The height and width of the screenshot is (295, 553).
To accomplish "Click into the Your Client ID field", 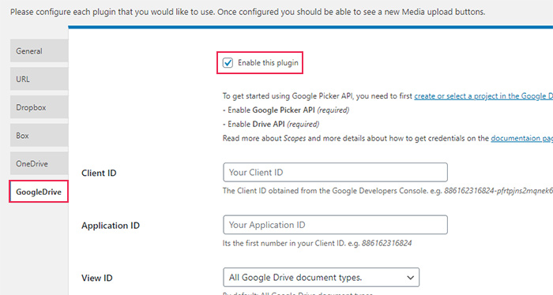I will pos(335,172).
